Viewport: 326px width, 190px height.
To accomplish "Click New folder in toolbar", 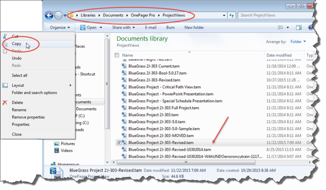I will pyautogui.click(x=194, y=27).
